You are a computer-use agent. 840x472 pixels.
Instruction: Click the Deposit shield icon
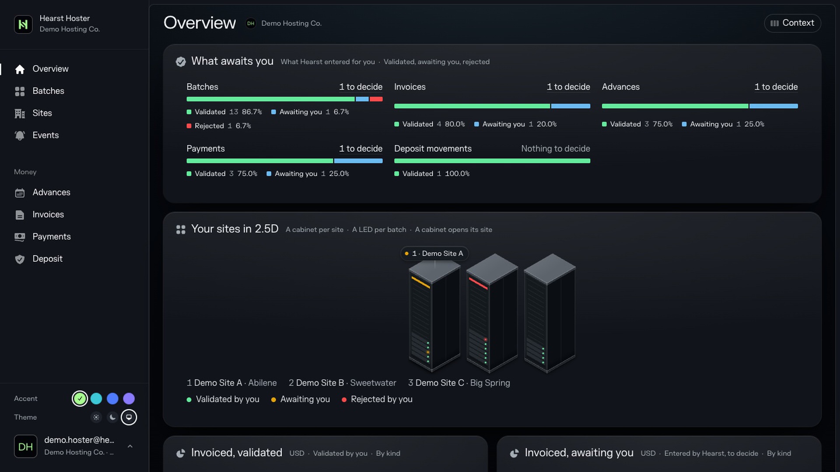pos(20,259)
